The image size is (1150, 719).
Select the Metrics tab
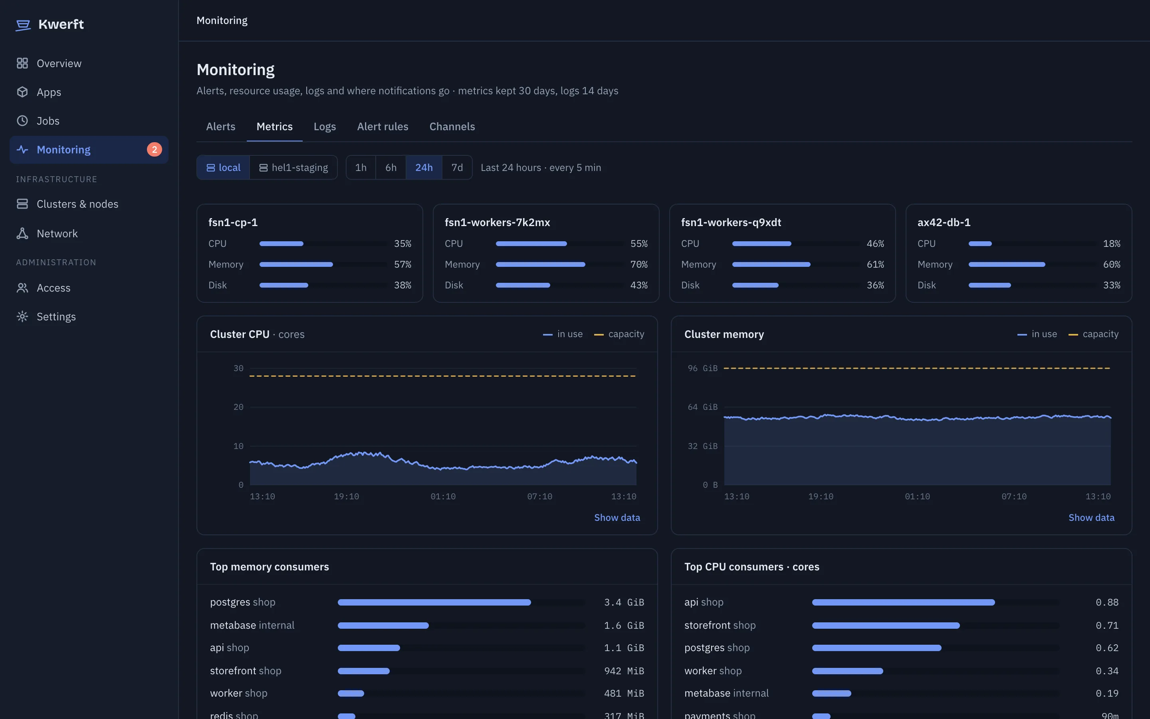coord(275,127)
